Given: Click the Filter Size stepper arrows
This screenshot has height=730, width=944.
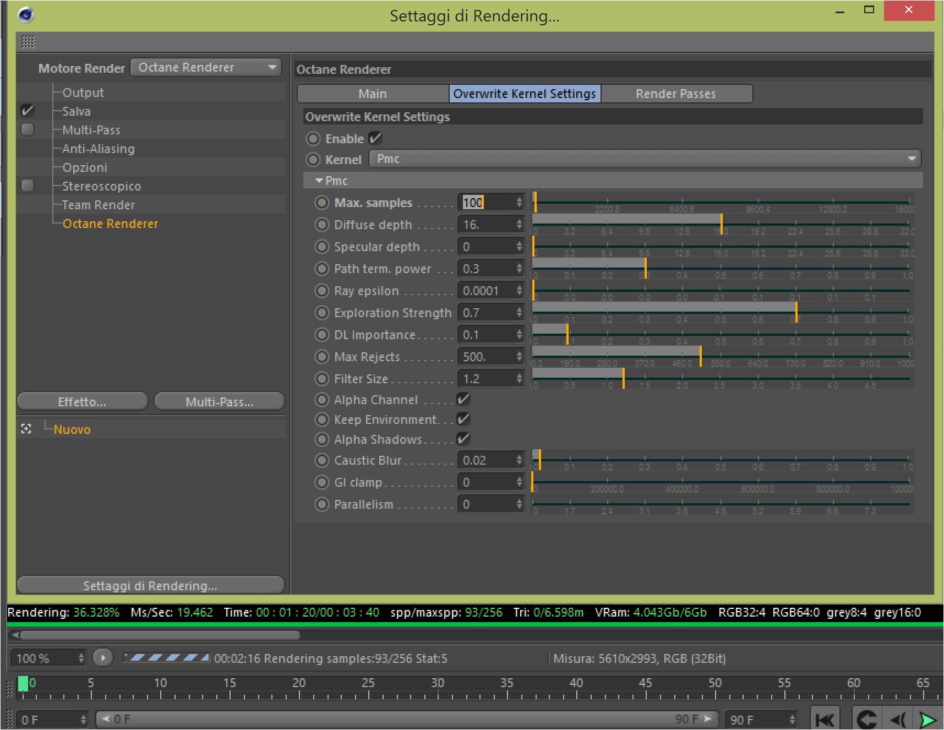Looking at the screenshot, I should click(x=519, y=379).
